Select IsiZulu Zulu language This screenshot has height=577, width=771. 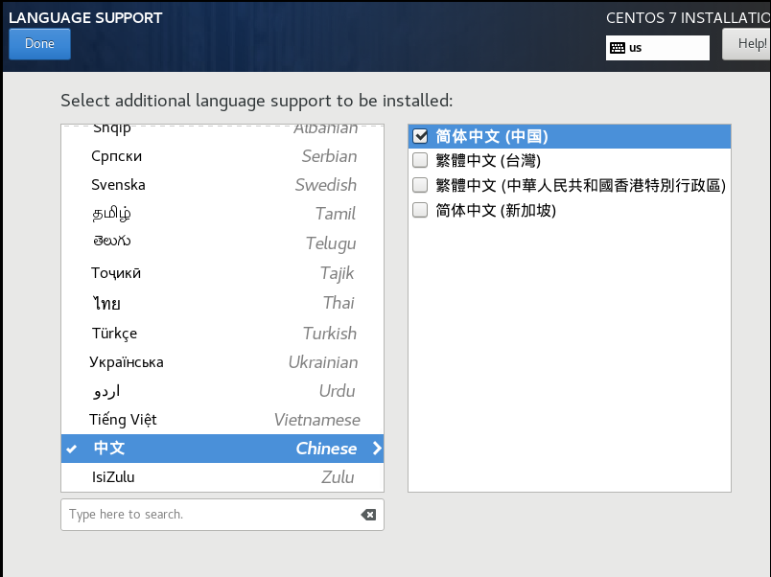pyautogui.click(x=222, y=477)
